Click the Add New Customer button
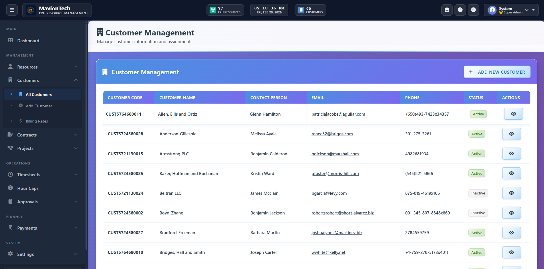The width and height of the screenshot is (544, 269). click(497, 72)
